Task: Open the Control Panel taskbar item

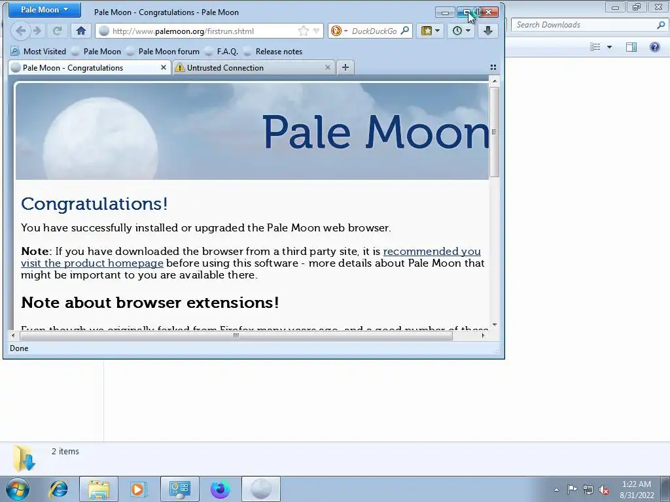Action: coord(179,489)
